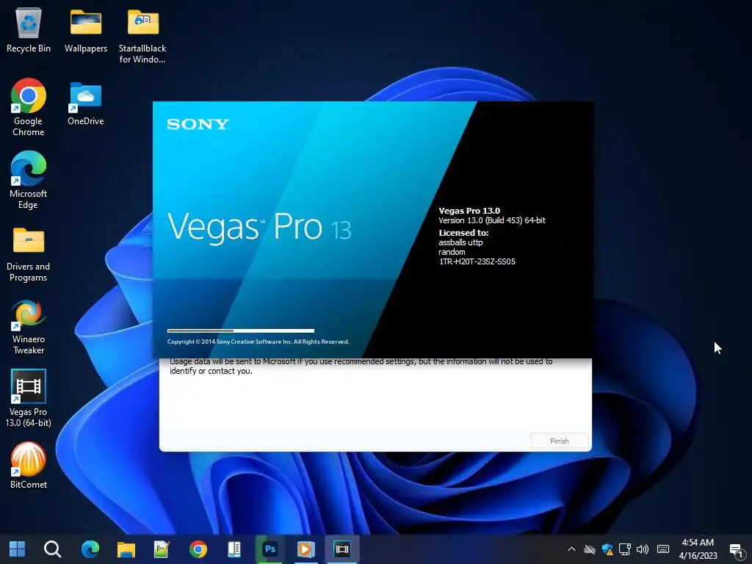Click the Vegas Pro splash progress bar
752x564 pixels.
pyautogui.click(x=241, y=330)
